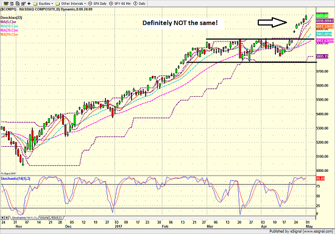Click the 75 level label in stochastic pane

click(318, 186)
